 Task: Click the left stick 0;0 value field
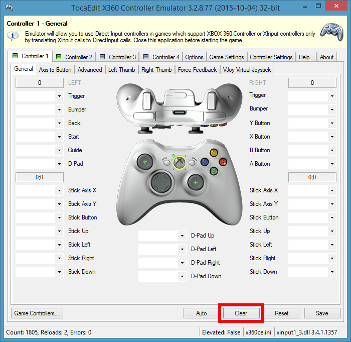(x=40, y=177)
